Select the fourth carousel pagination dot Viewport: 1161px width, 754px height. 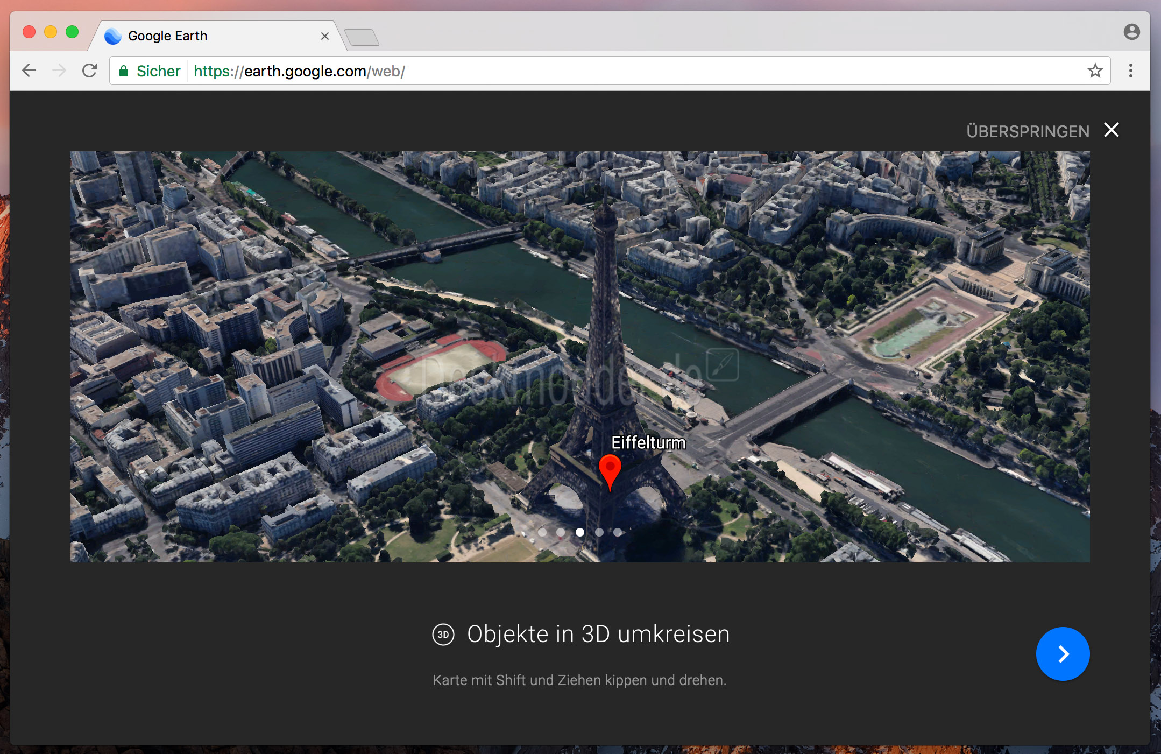[x=599, y=532]
